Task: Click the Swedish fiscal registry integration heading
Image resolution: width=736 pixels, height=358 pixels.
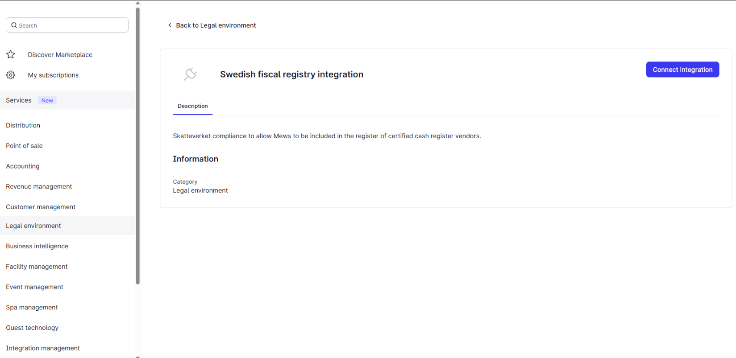Action: tap(291, 74)
